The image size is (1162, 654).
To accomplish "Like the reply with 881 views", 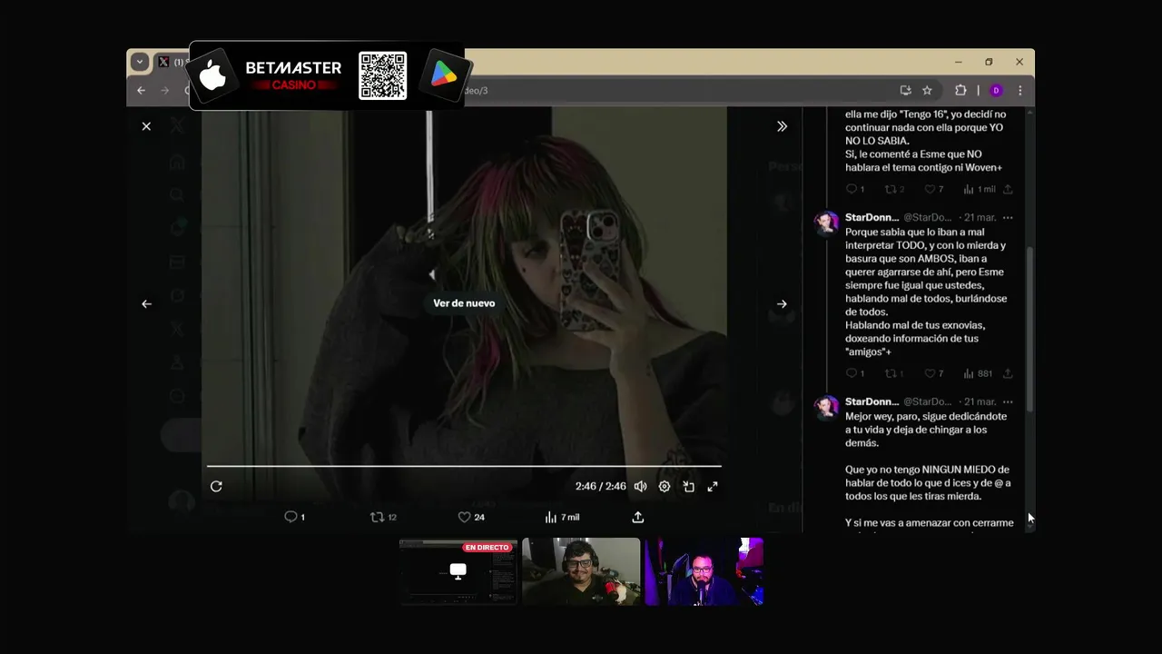I will tap(933, 373).
